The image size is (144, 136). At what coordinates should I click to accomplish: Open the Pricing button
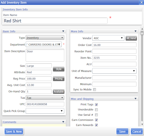[x=59, y=79]
